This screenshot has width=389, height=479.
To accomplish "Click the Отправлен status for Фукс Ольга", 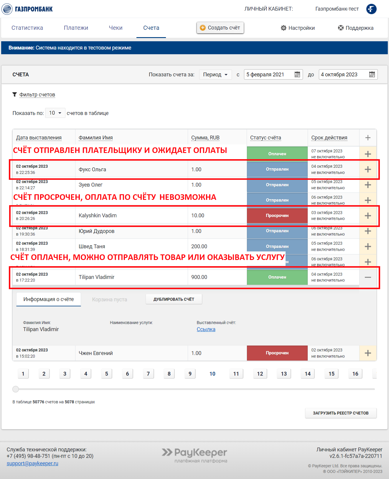I will (277, 169).
